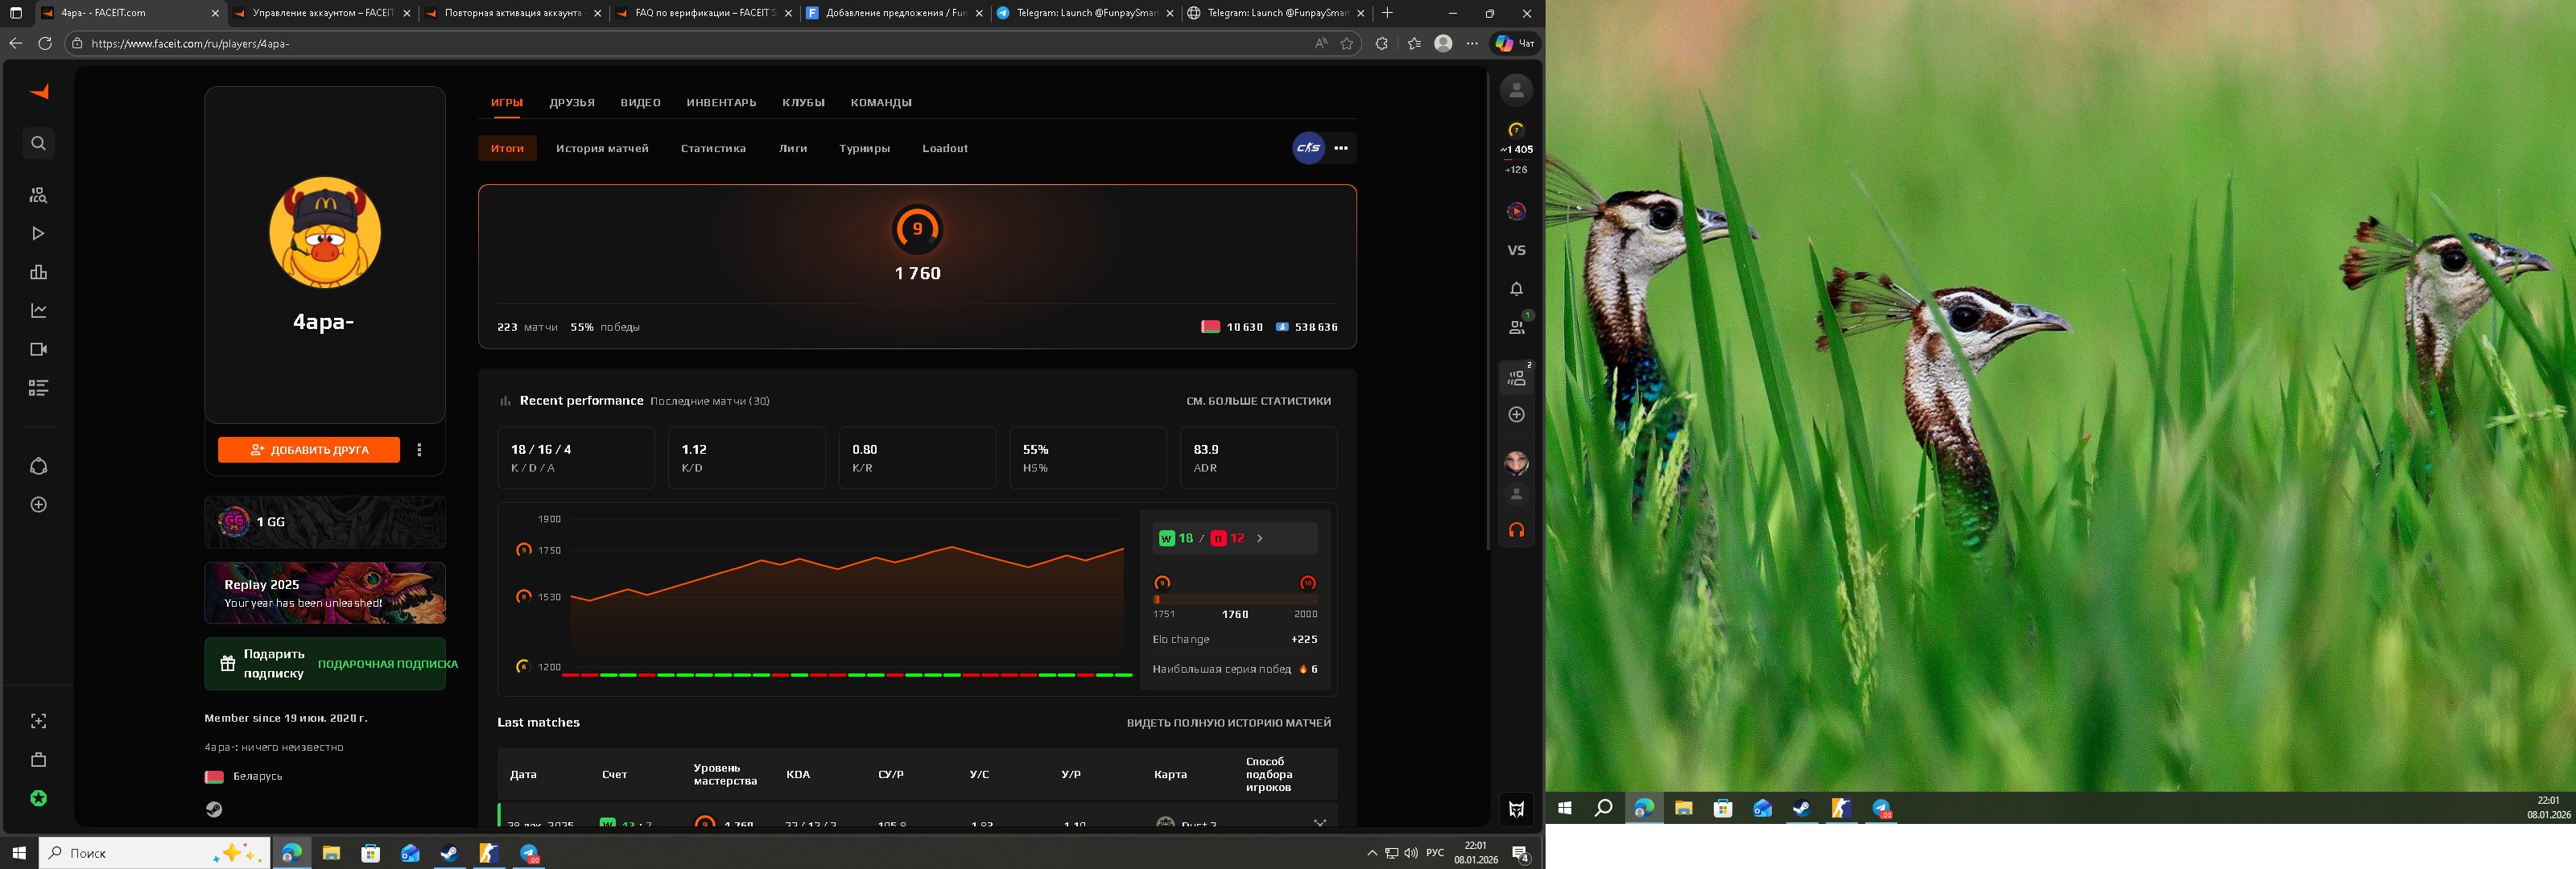Open the player's Steam profile icon
2576x869 pixels.
pos(214,809)
